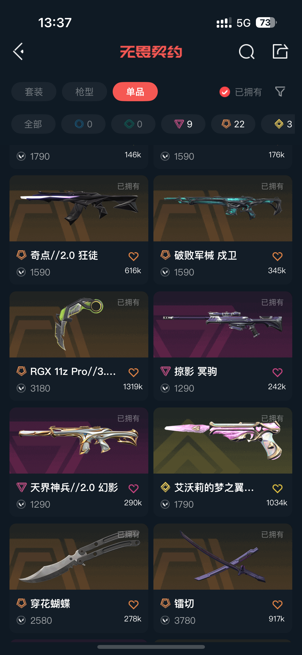Favorite the 奇点//2.0 狂徒 skin heart
Screen dimensions: 302x655
(x=133, y=256)
